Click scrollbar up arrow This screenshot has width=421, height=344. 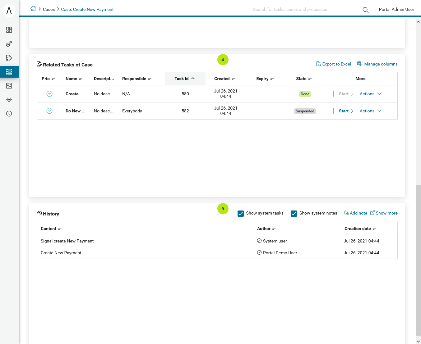(x=418, y=22)
